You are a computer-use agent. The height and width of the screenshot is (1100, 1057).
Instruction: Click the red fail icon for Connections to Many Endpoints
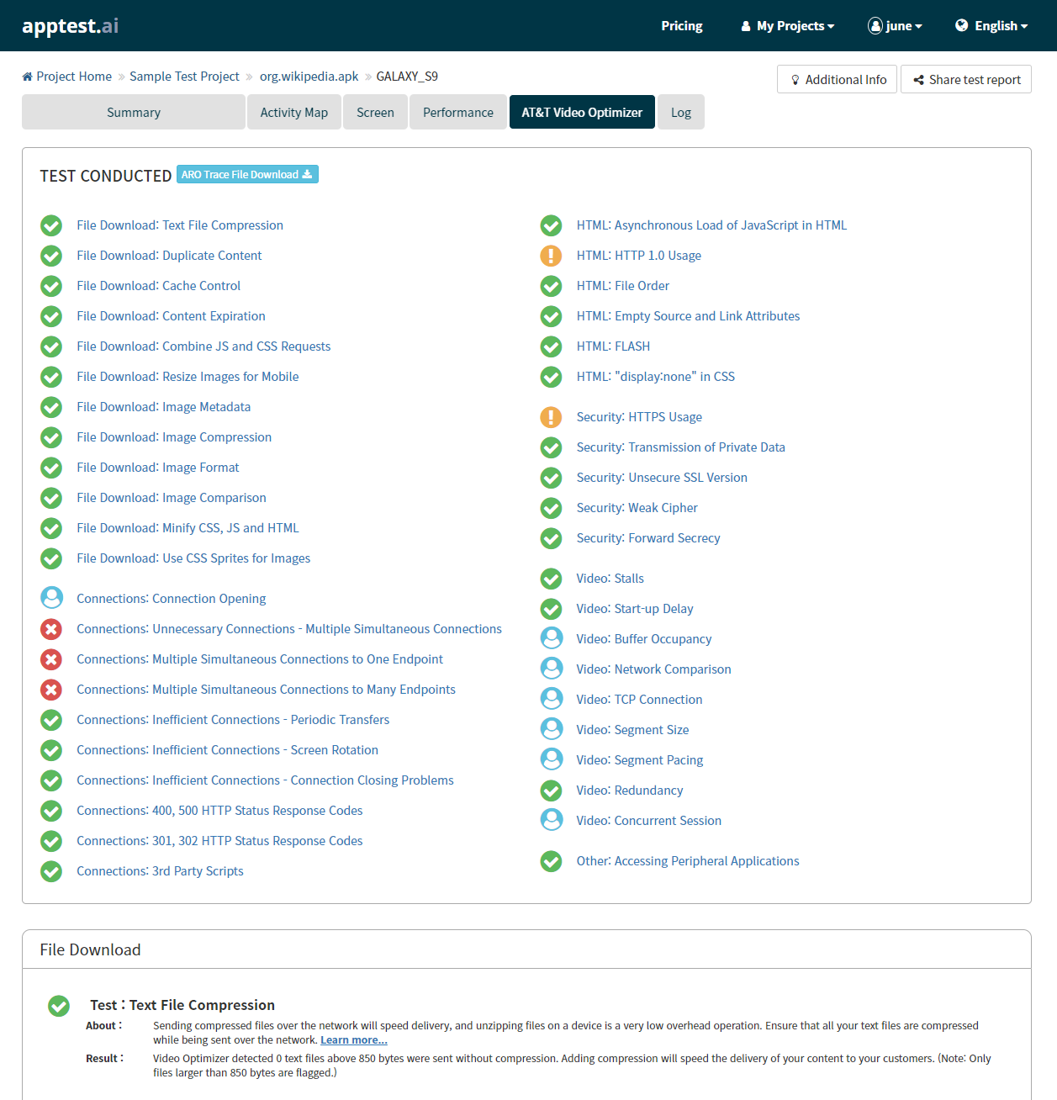pos(51,690)
